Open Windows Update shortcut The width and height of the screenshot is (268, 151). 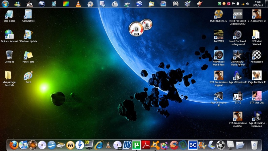click(x=28, y=35)
